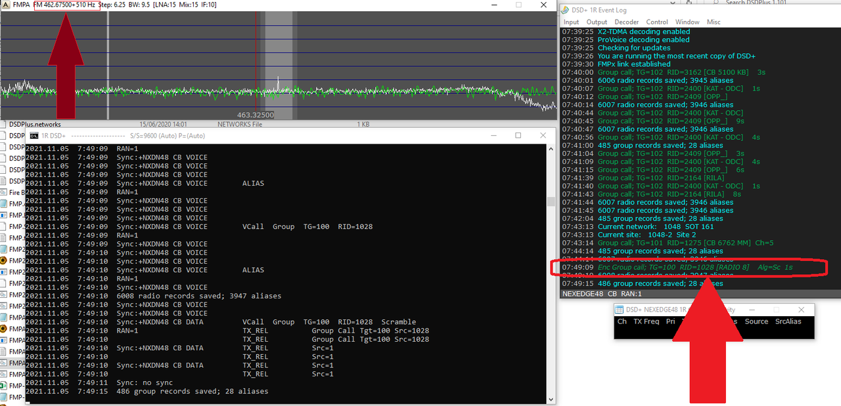Click the DSD+ NEXEDGE48 channel activity window icon

[x=619, y=310]
